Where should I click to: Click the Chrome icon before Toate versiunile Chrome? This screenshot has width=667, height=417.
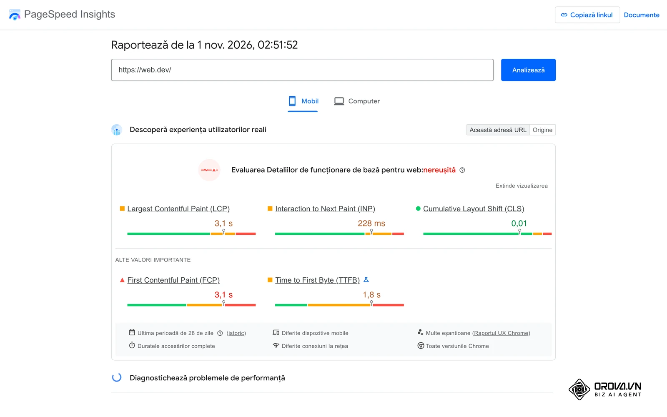point(421,346)
